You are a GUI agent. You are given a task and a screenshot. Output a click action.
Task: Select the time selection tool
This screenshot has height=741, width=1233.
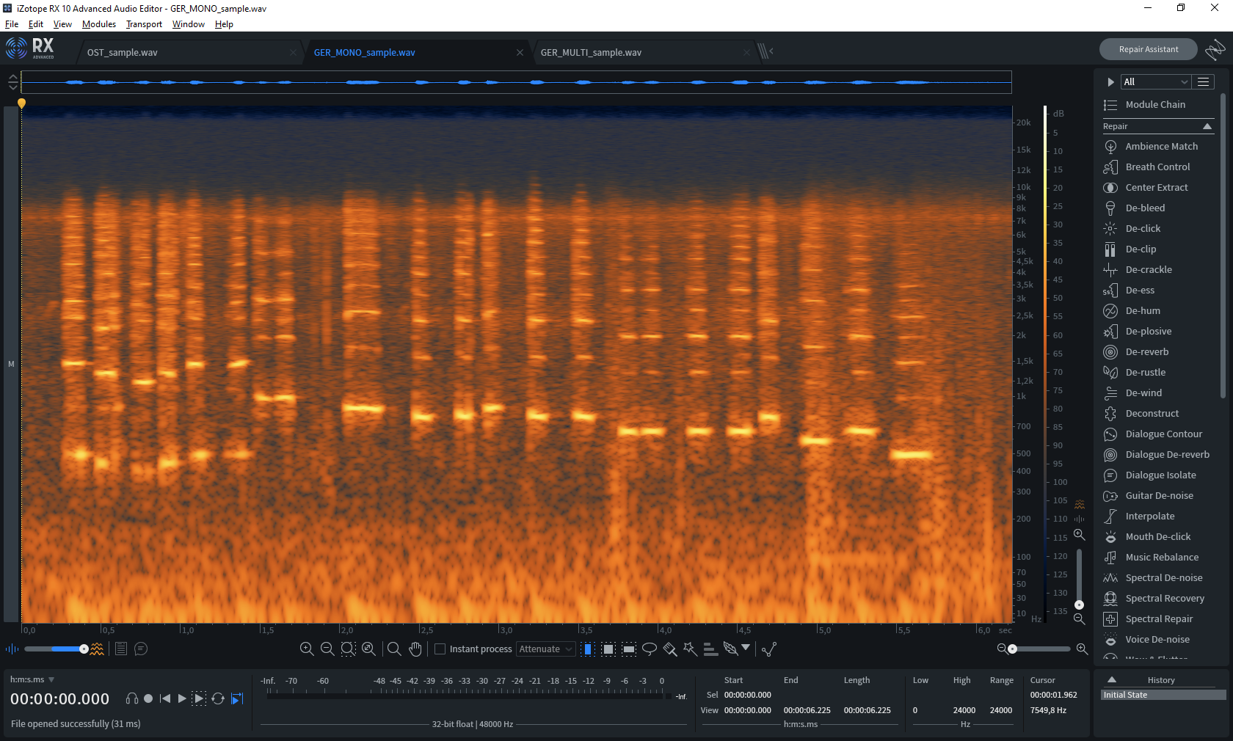point(588,649)
